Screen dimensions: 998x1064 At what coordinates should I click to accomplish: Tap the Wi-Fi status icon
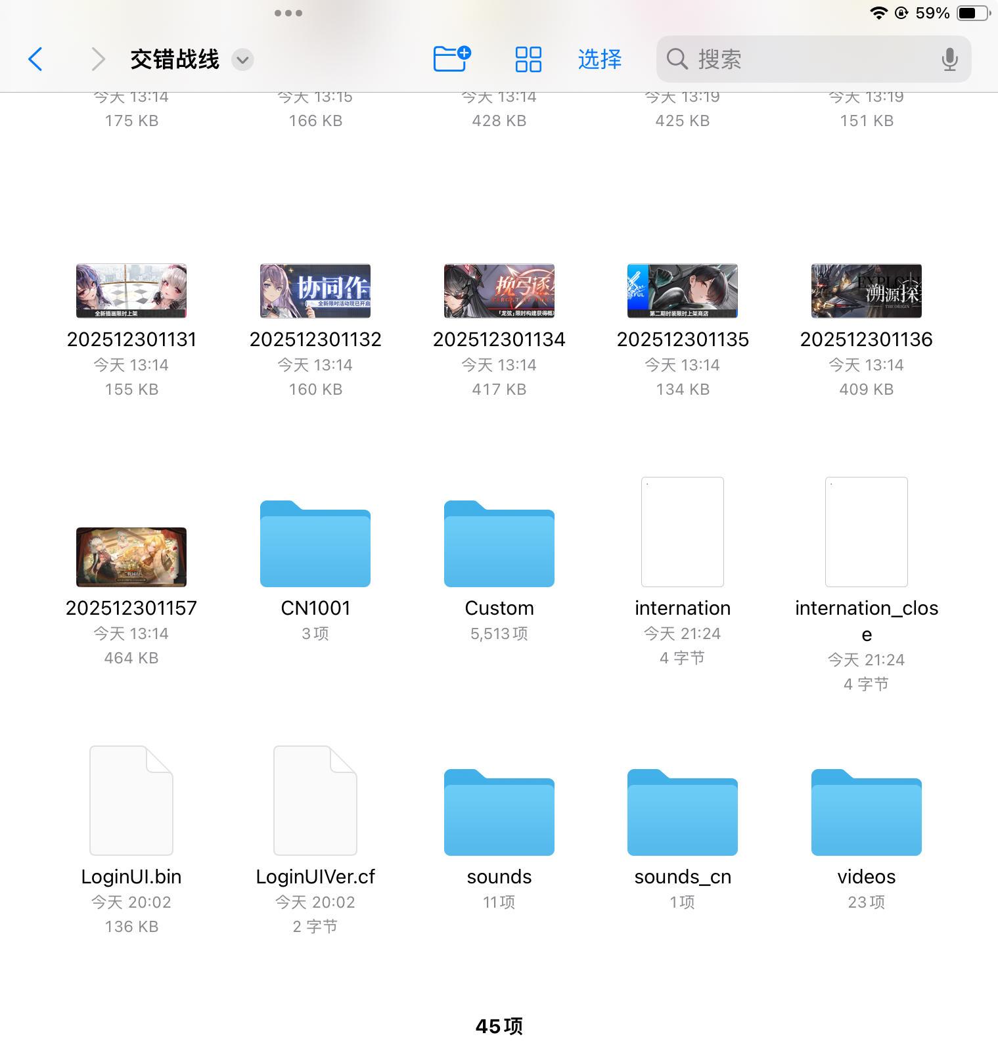click(x=878, y=13)
